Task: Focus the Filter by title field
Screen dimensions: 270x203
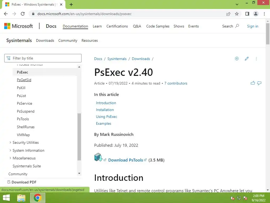Action: (x=43, y=58)
